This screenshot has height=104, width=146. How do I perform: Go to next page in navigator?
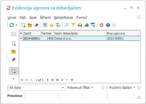tap(53, 80)
